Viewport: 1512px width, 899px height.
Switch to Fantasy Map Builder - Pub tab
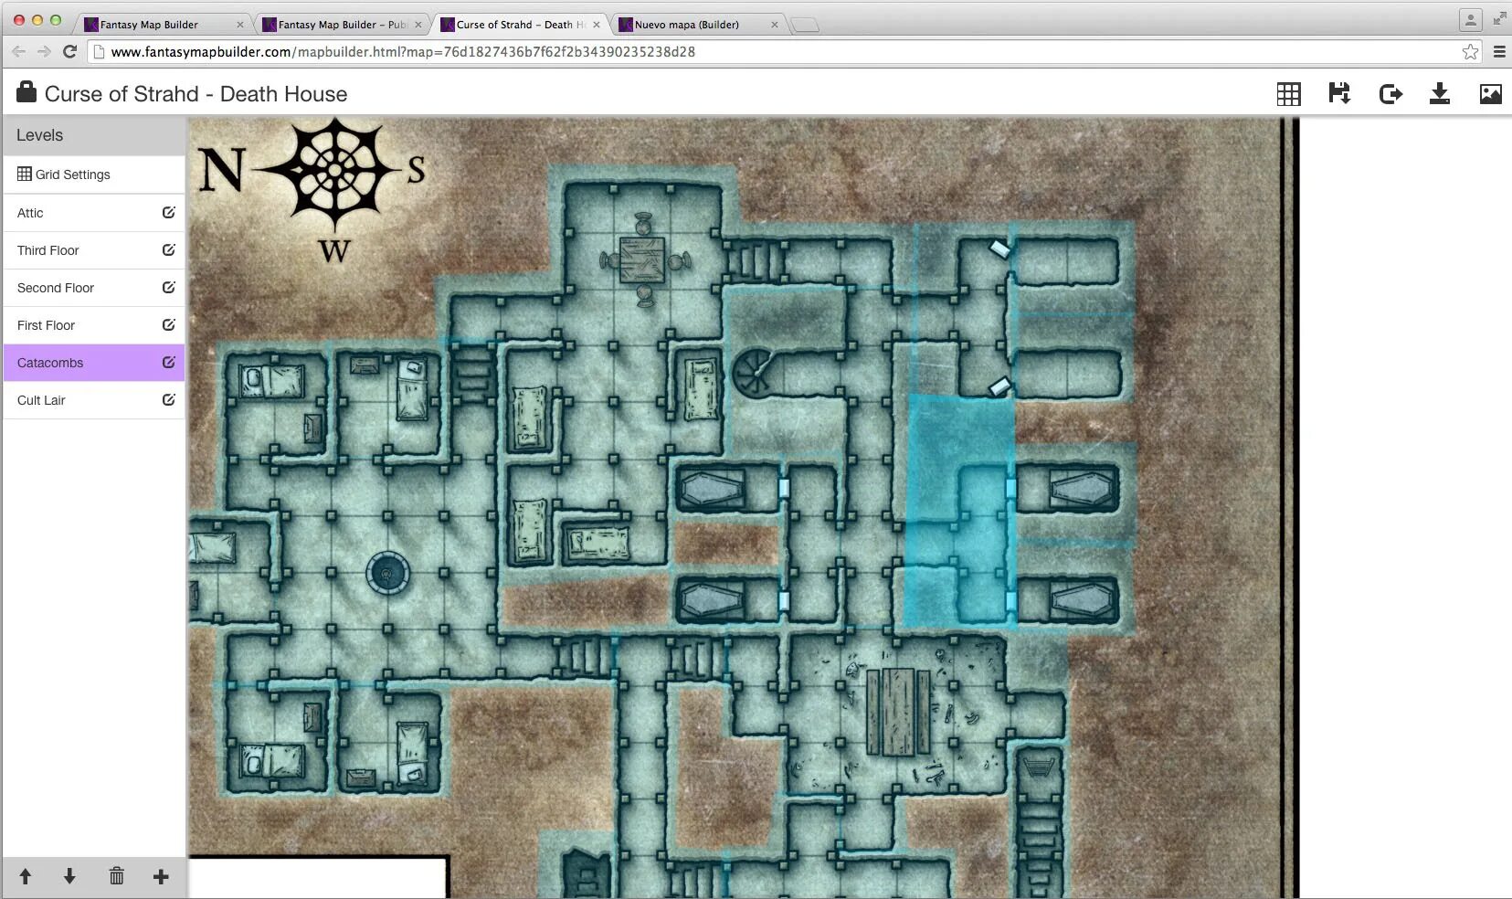tap(341, 25)
